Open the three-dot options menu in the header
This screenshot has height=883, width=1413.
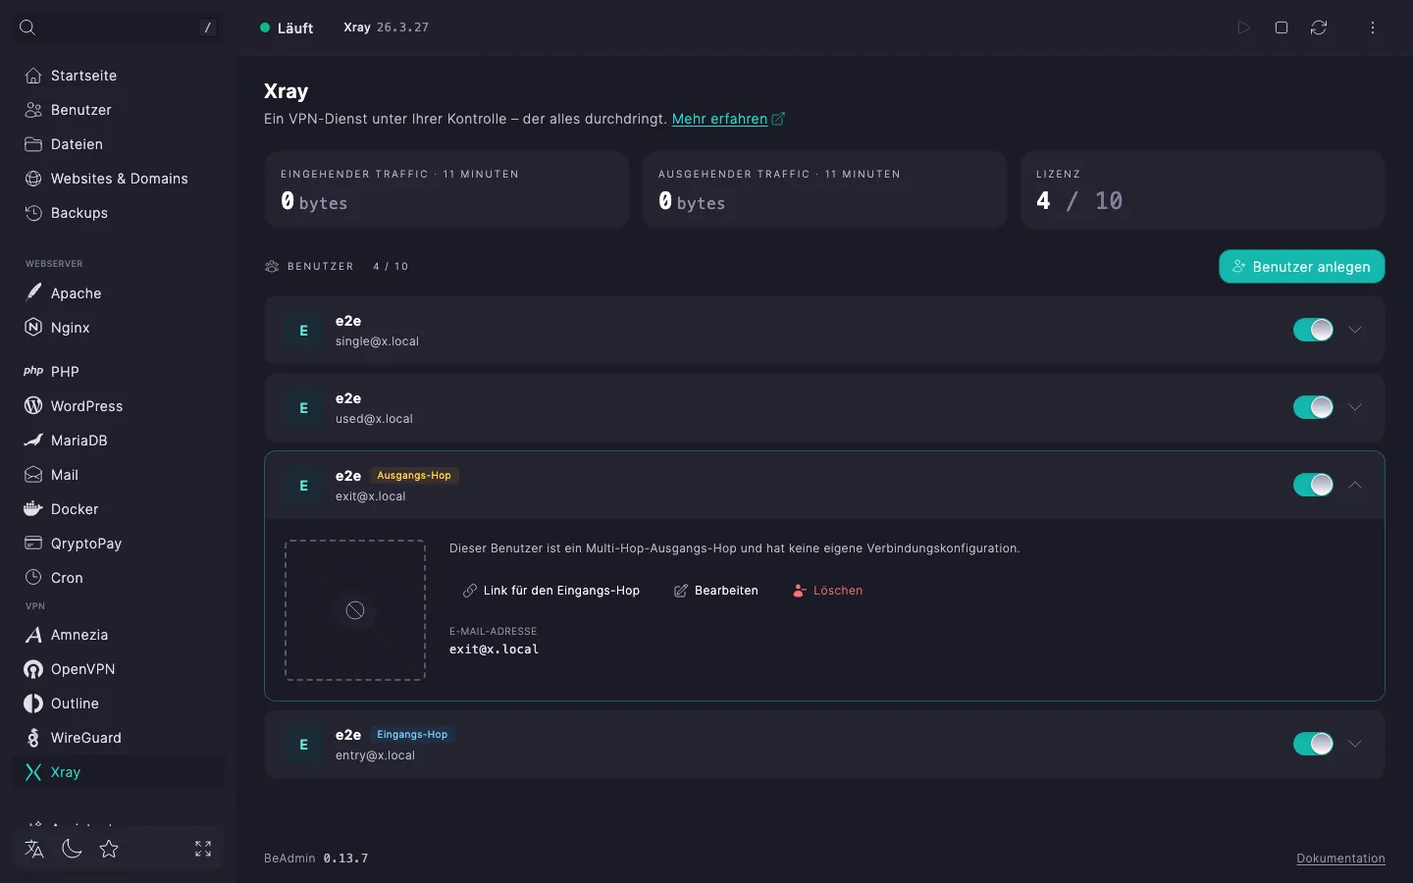(x=1373, y=27)
